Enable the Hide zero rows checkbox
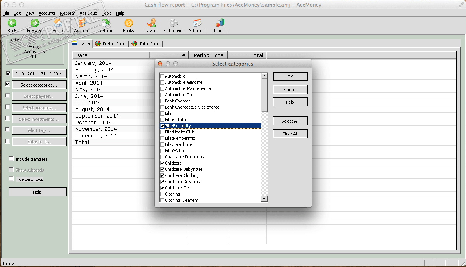Screen dimensions: 466x267 [11, 179]
